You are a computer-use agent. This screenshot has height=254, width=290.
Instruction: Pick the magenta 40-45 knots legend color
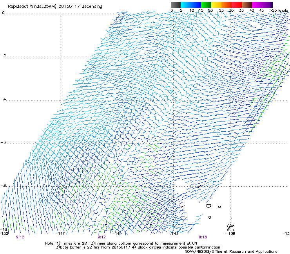pos(257,5)
